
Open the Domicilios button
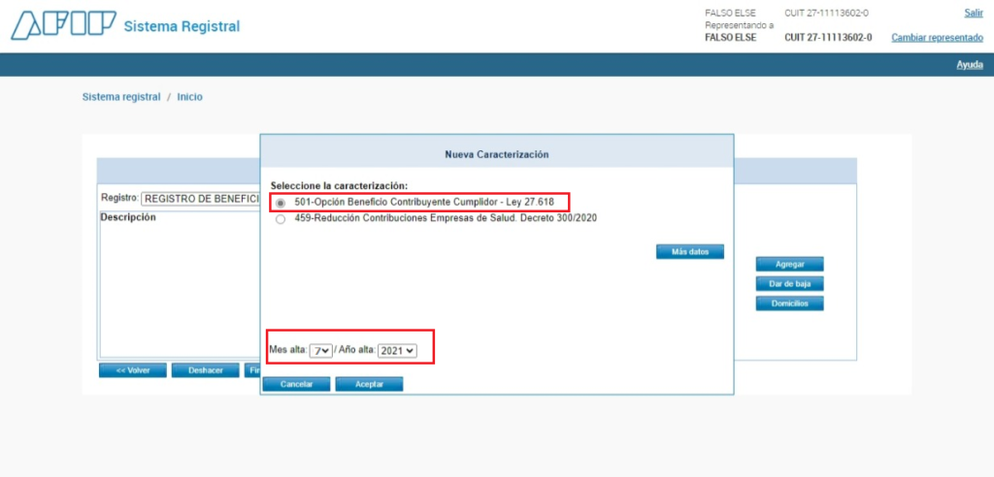[789, 303]
